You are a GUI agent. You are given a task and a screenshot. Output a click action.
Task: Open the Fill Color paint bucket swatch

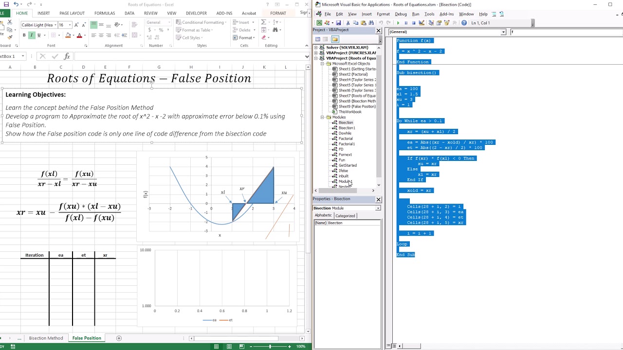(68, 35)
